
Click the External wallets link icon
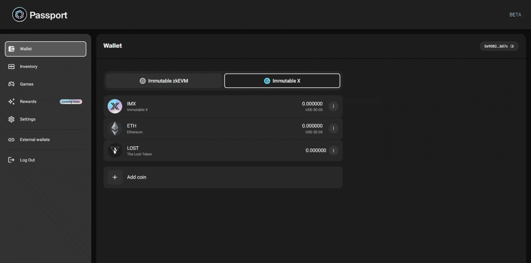12,139
